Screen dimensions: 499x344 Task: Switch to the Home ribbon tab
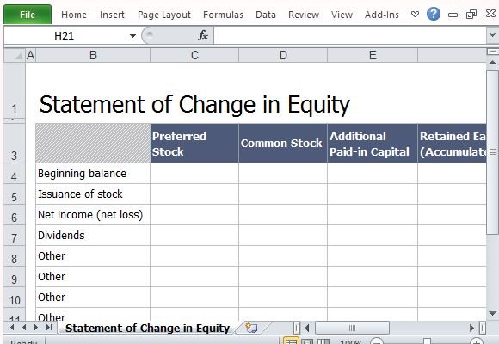point(74,15)
